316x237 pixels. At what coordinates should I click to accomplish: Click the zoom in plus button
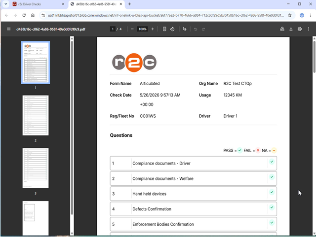click(x=153, y=29)
